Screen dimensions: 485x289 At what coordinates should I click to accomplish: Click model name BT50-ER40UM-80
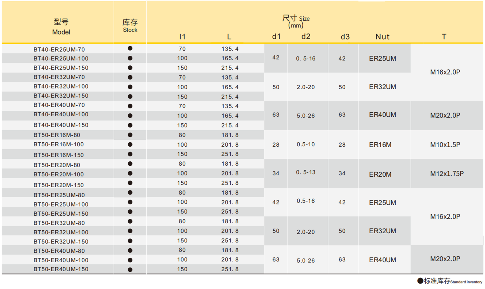(59, 251)
